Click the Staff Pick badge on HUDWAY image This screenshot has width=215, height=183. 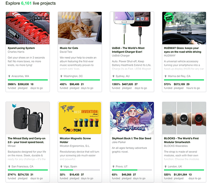tap(168, 17)
